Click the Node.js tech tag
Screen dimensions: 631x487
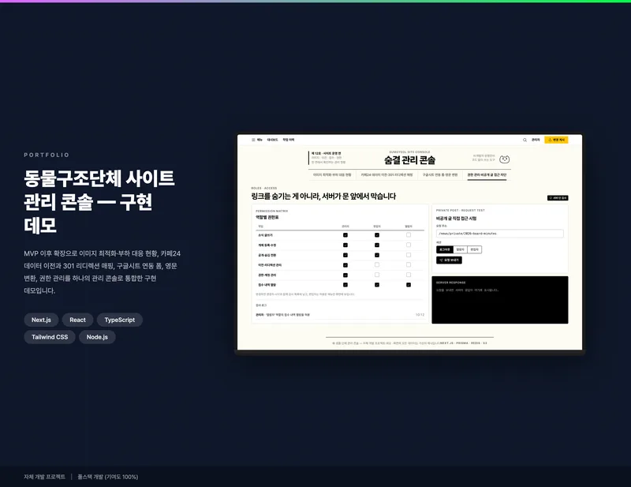click(x=97, y=337)
